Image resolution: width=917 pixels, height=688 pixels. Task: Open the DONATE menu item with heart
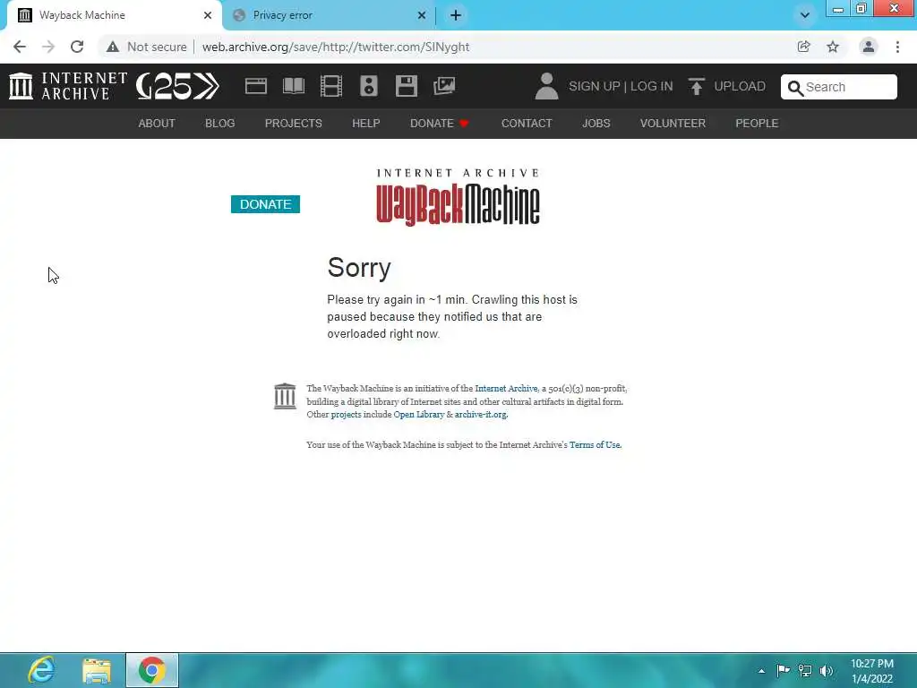coord(440,124)
